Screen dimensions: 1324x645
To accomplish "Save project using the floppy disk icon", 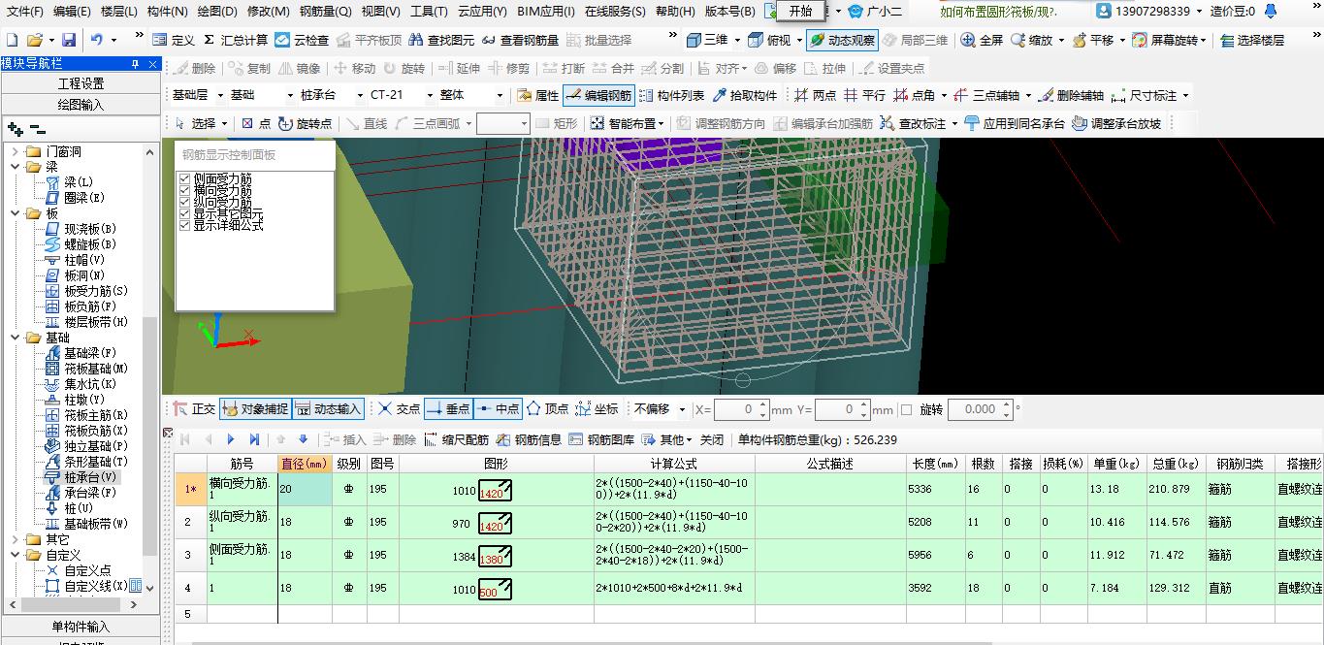I will point(69,40).
